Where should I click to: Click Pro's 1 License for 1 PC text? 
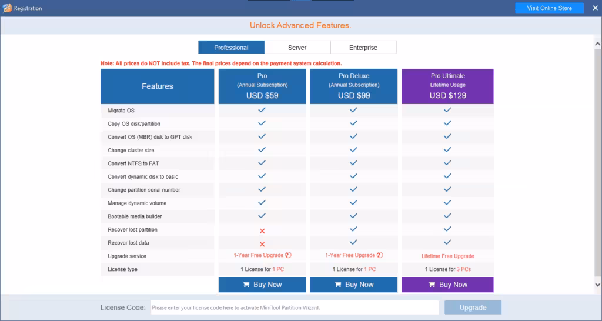[x=262, y=269]
